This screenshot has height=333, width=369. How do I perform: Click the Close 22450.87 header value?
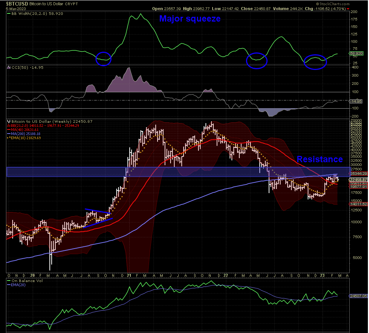click(x=256, y=9)
